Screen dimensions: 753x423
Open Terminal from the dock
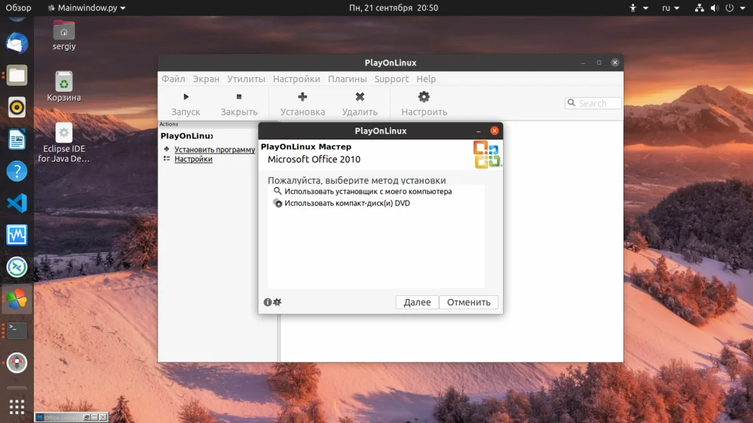tap(17, 331)
